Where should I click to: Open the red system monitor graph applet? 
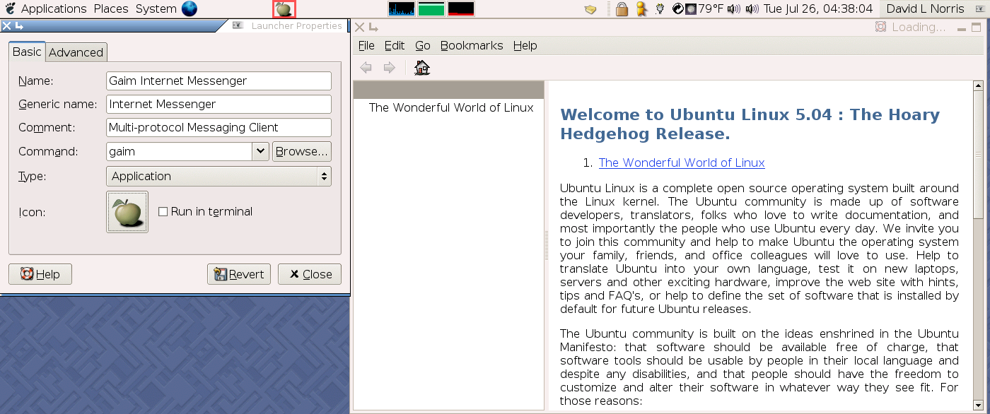tap(461, 9)
